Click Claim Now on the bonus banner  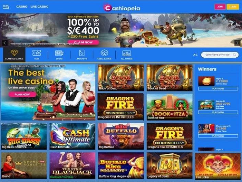click(83, 42)
